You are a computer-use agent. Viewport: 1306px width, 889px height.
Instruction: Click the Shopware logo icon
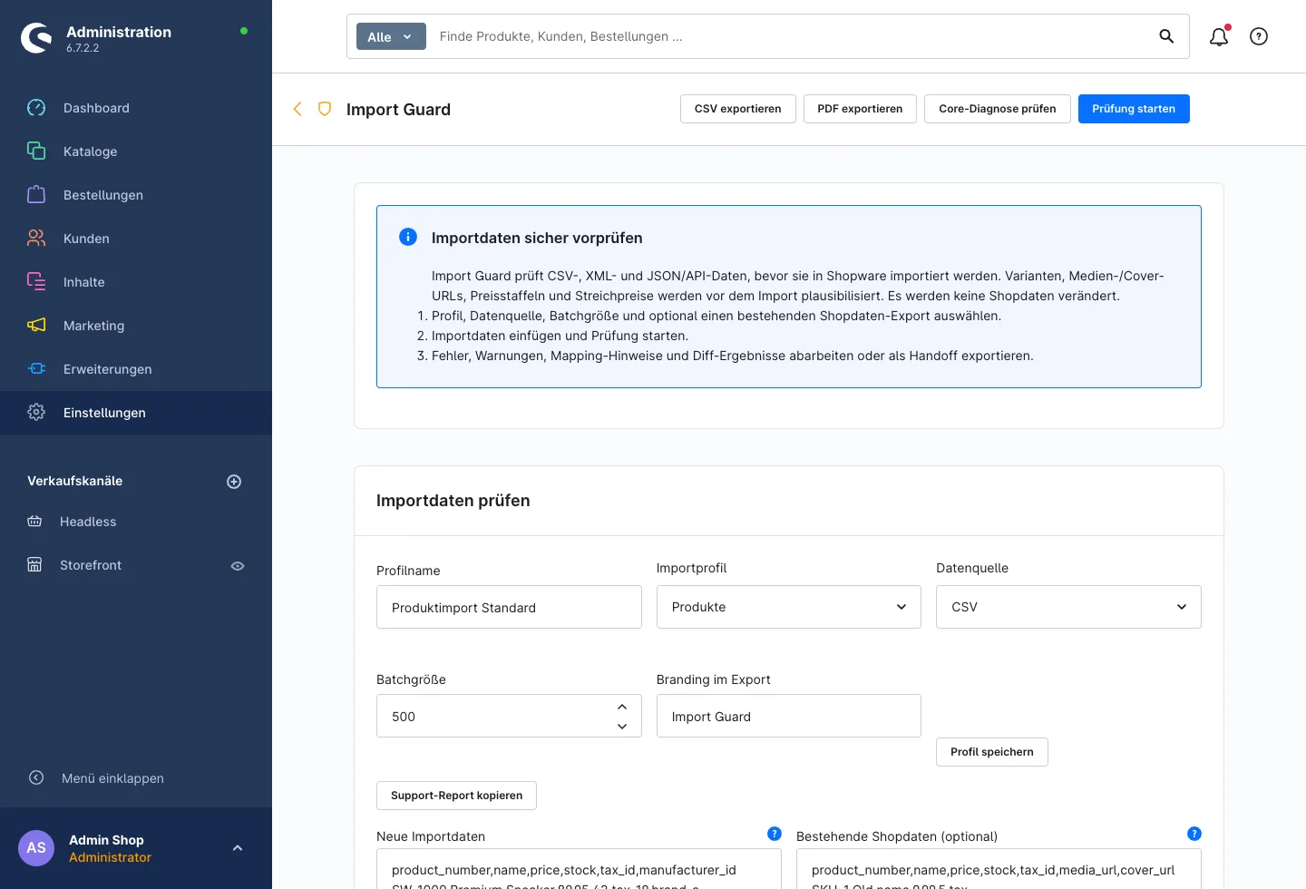tap(36, 38)
